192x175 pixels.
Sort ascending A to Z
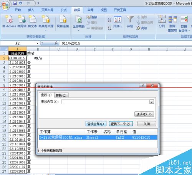coord(109,20)
